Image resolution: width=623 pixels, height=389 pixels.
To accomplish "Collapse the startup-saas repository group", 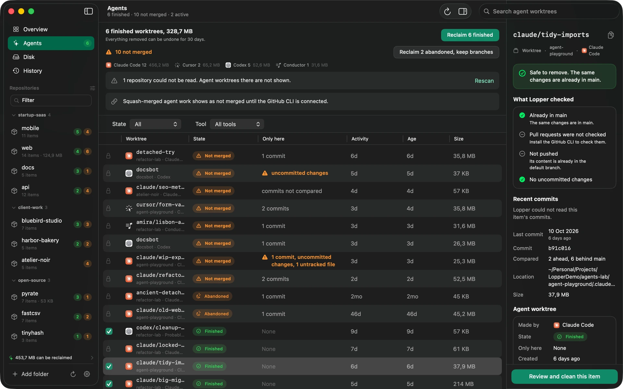I will [14, 115].
